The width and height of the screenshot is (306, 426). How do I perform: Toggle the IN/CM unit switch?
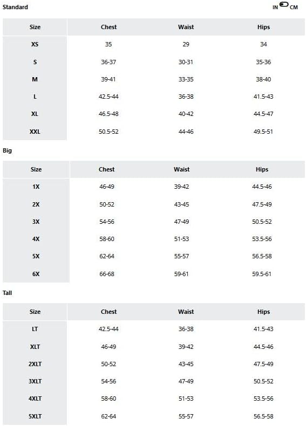point(284,4)
